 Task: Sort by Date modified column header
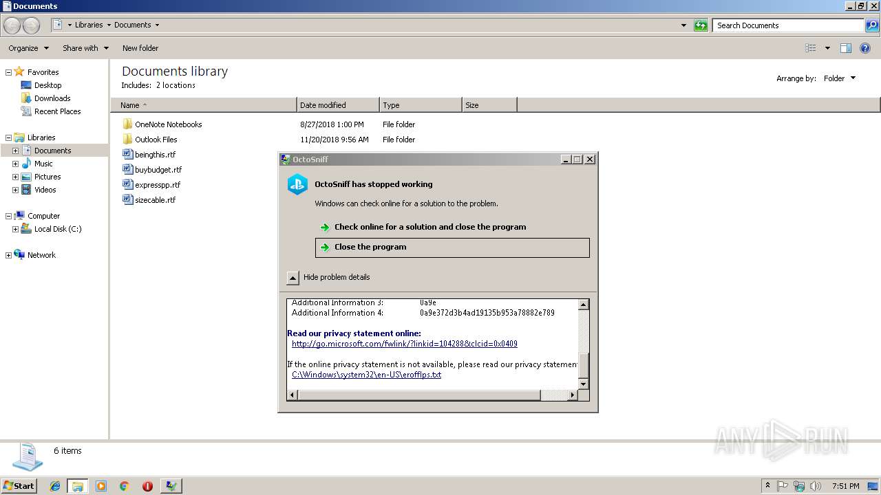tap(338, 105)
